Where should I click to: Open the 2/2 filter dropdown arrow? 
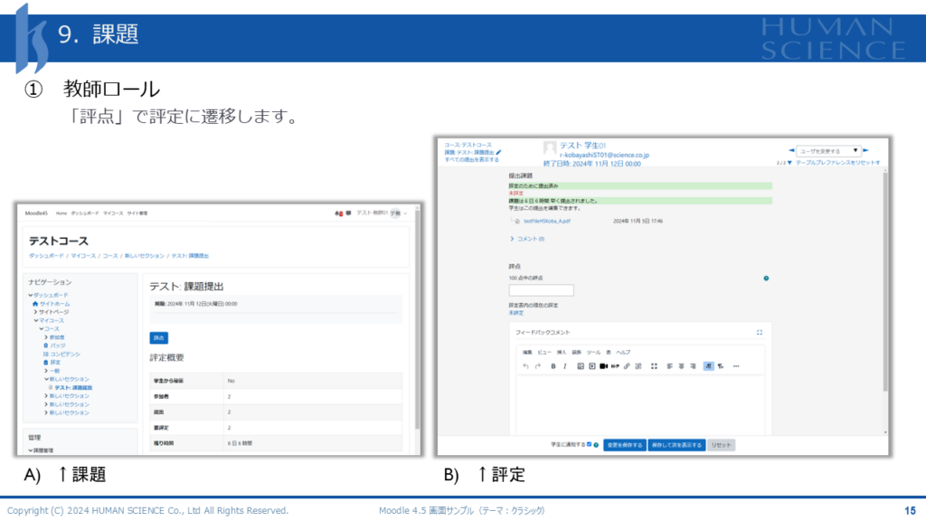[x=790, y=163]
